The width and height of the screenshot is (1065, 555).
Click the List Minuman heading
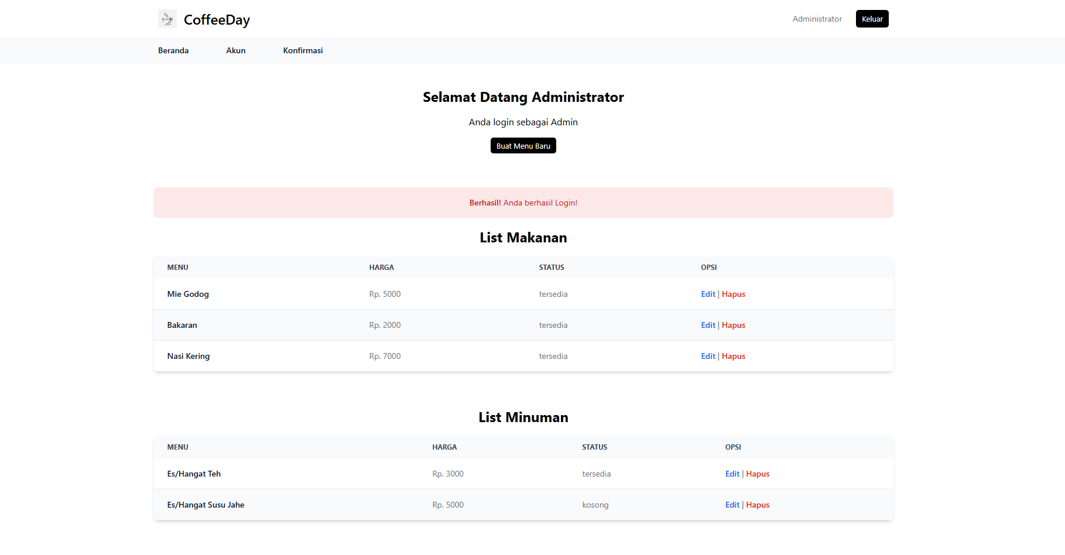click(x=523, y=417)
